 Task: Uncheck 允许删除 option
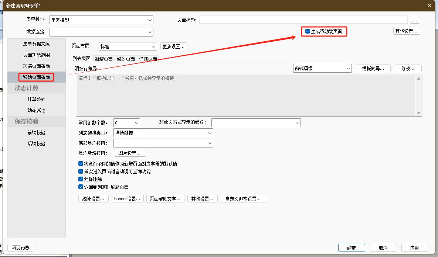(x=81, y=179)
